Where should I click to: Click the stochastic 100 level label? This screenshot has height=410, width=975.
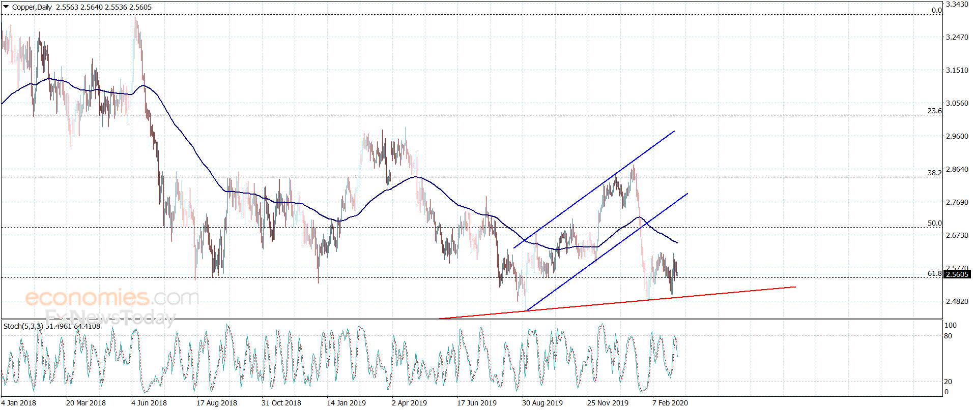[x=951, y=325]
